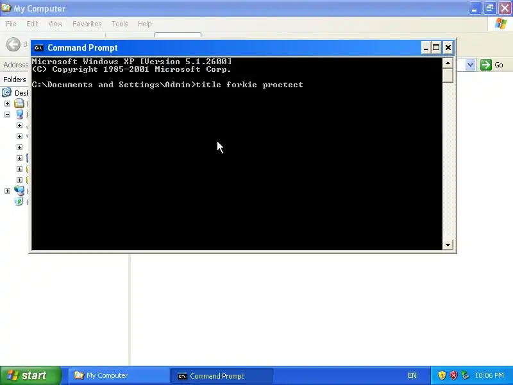Image resolution: width=513 pixels, height=385 pixels.
Task: Open the View menu in My Computer
Action: point(55,24)
